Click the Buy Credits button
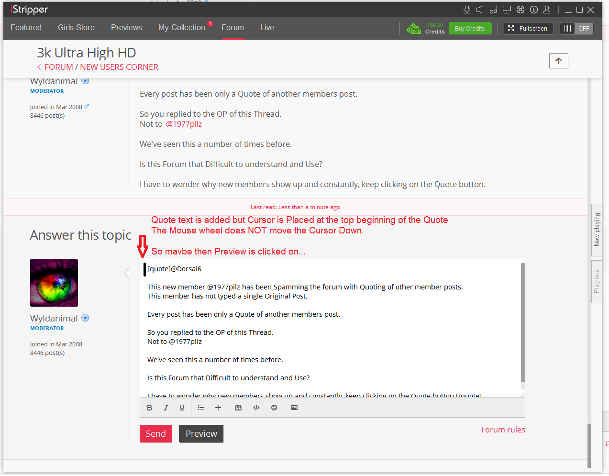Image resolution: width=609 pixels, height=476 pixels. tap(470, 28)
